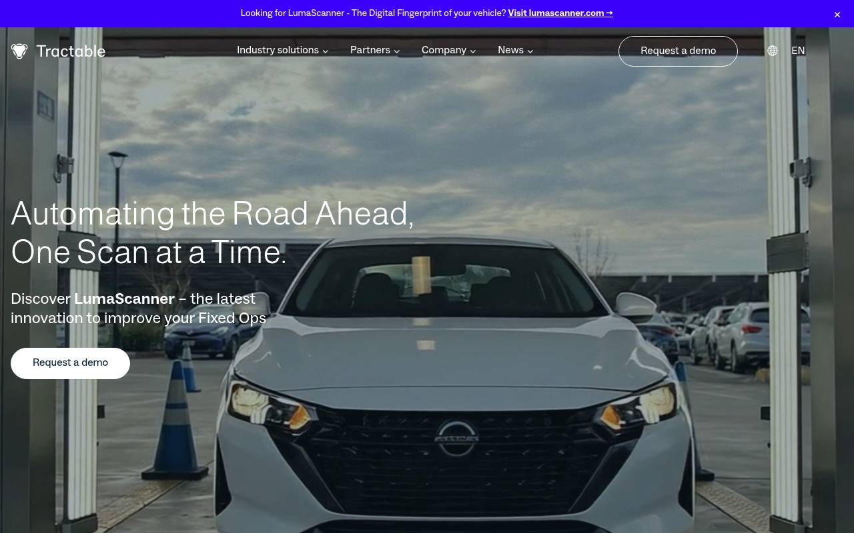Screen dimensions: 854x533
Task: Dismiss the LumaScanner announcement banner
Action: point(837,15)
